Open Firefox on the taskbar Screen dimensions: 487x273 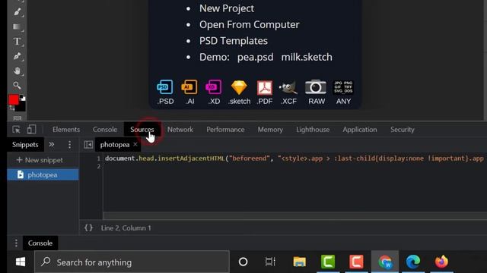point(441,262)
